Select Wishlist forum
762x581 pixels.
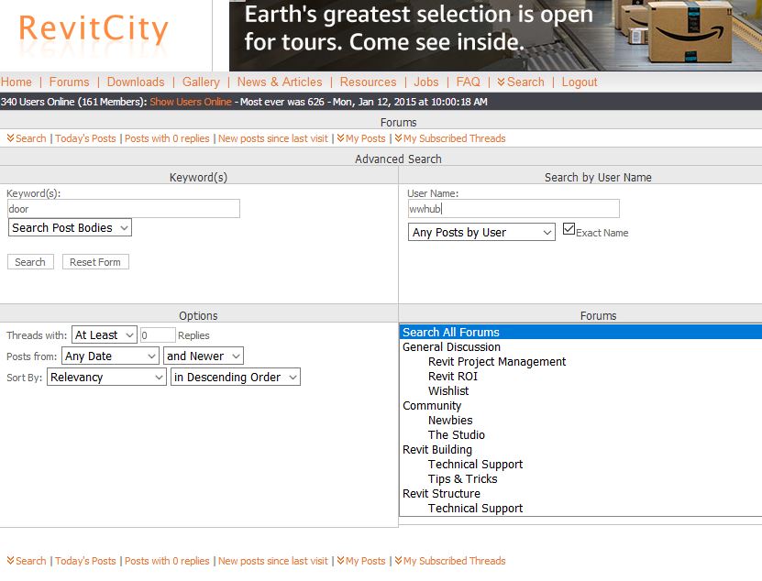[580, 390]
